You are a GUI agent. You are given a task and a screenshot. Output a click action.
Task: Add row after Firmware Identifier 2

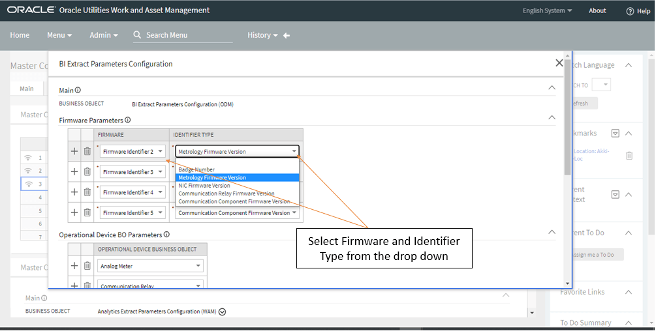(x=74, y=151)
